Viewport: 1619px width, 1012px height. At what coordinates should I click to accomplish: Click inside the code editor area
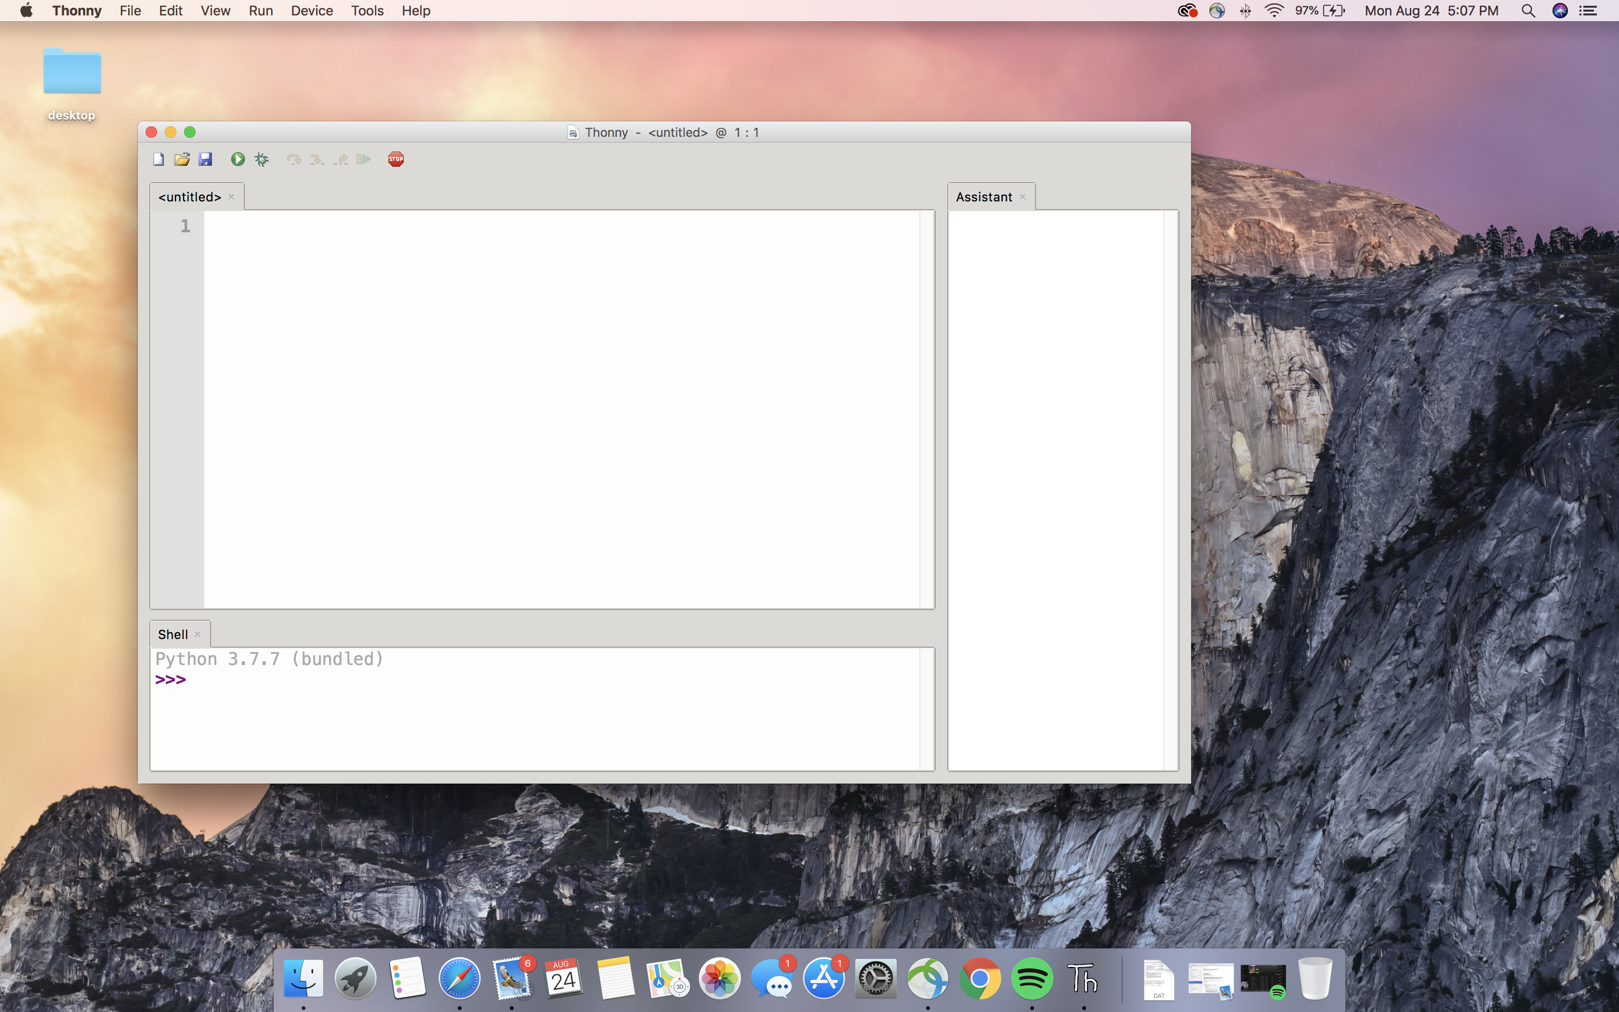561,409
